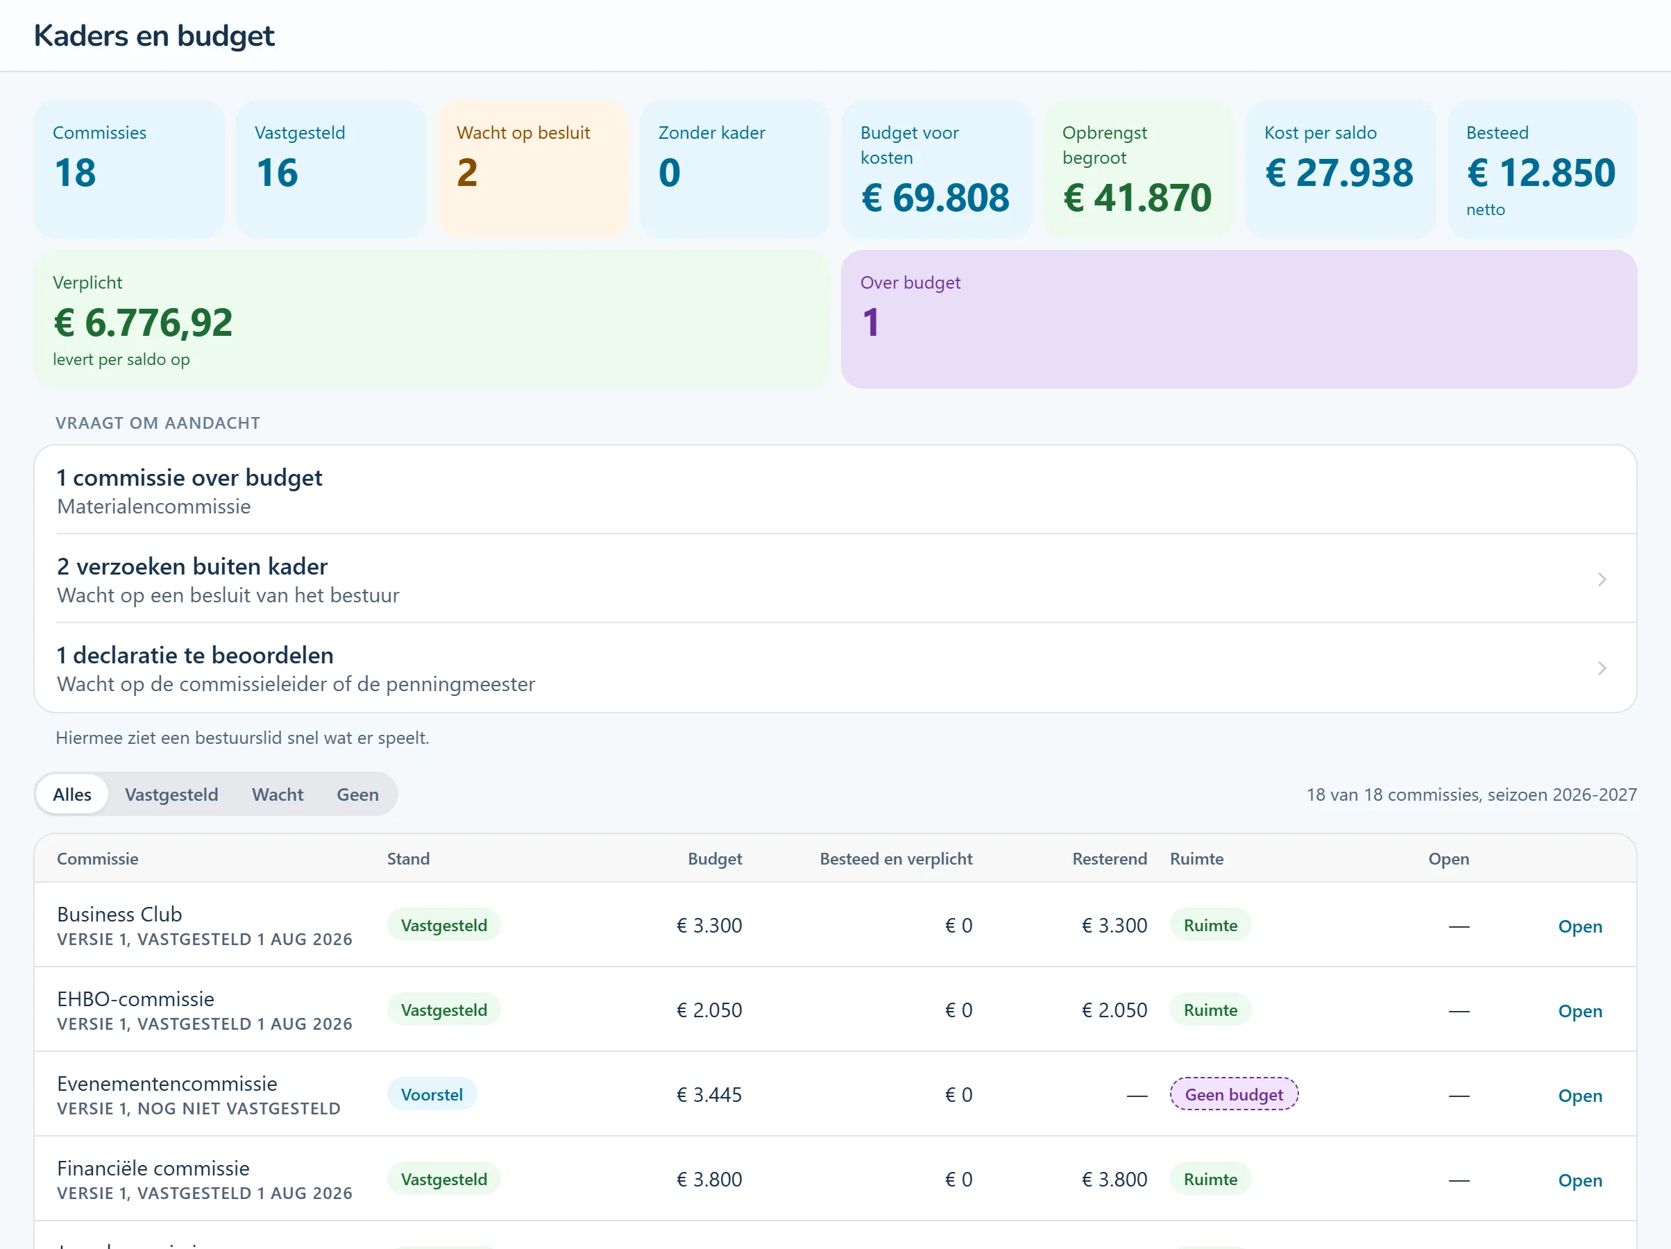
Task: Click the 'Kaders en budget' page title
Action: tap(154, 35)
